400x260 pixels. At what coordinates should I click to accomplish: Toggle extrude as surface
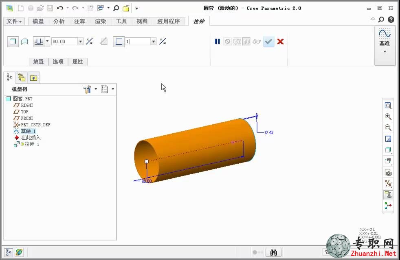24,41
